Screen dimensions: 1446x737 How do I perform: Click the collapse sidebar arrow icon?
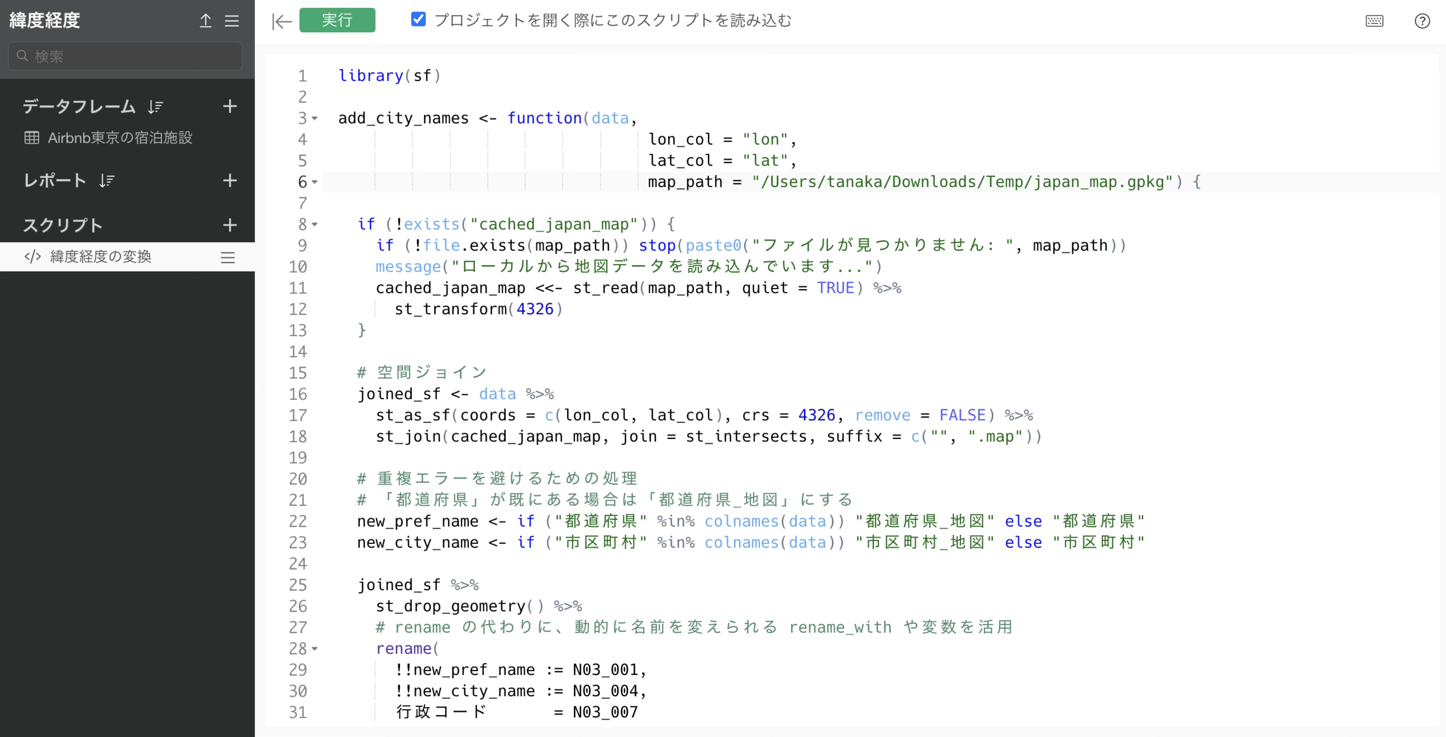[281, 21]
